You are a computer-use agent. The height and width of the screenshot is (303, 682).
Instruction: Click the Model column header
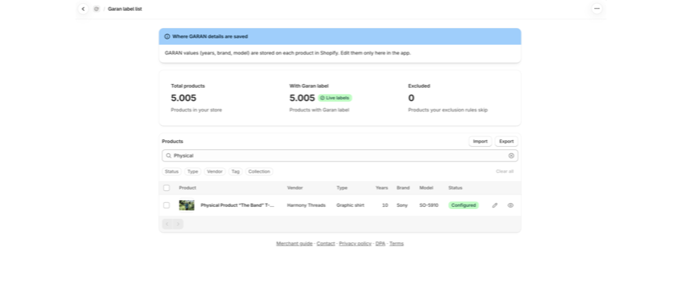click(426, 188)
